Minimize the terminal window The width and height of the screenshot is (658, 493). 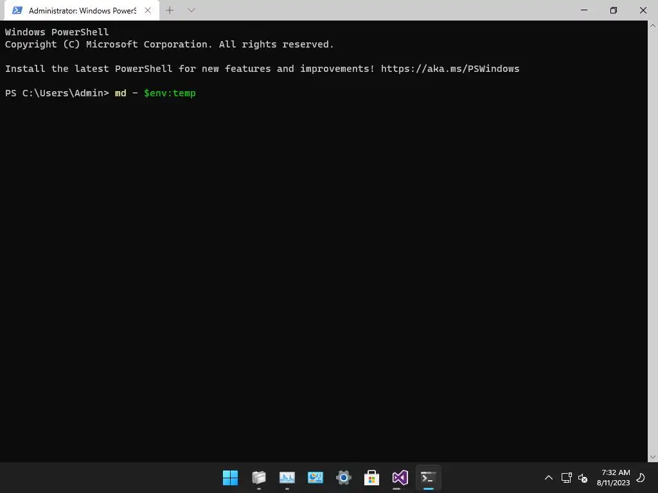click(x=583, y=10)
